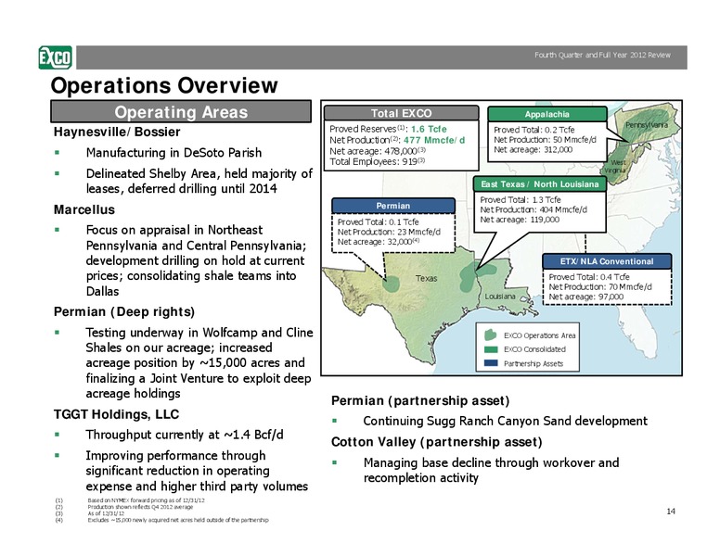This screenshot has height=556, width=720.
Task: Select the TGGT Holdings, LLC heading
Action: (x=116, y=414)
